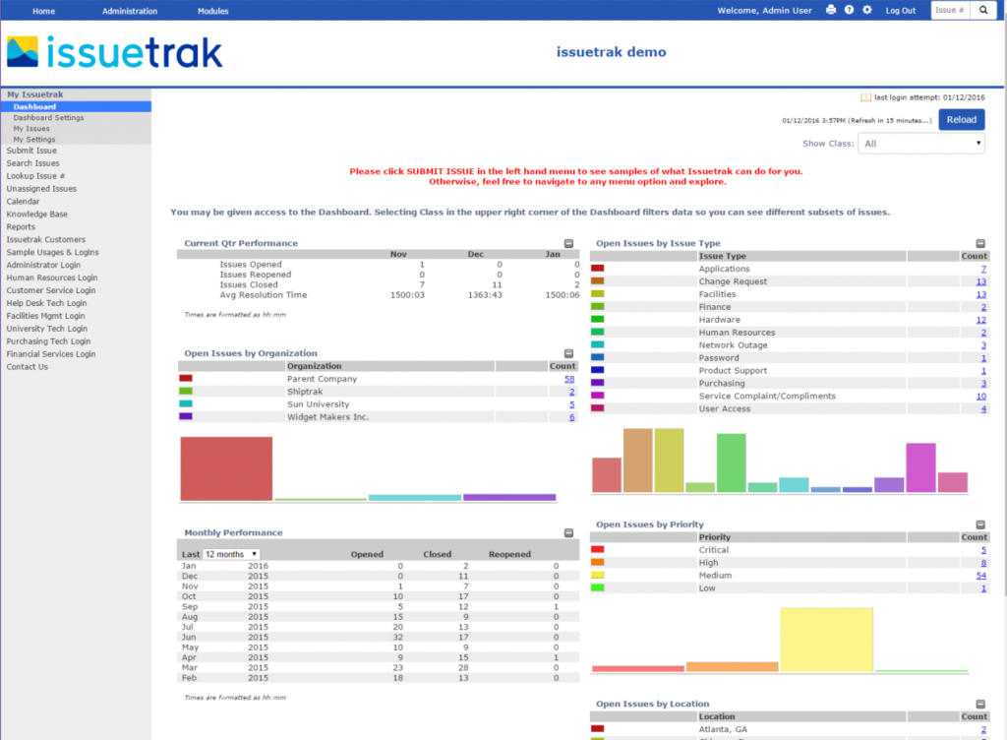Open the help question mark icon

(849, 10)
